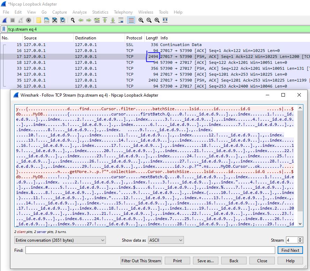Decrement the Stream number spinner
Screen dimensions: 310x271
click(x=300, y=242)
